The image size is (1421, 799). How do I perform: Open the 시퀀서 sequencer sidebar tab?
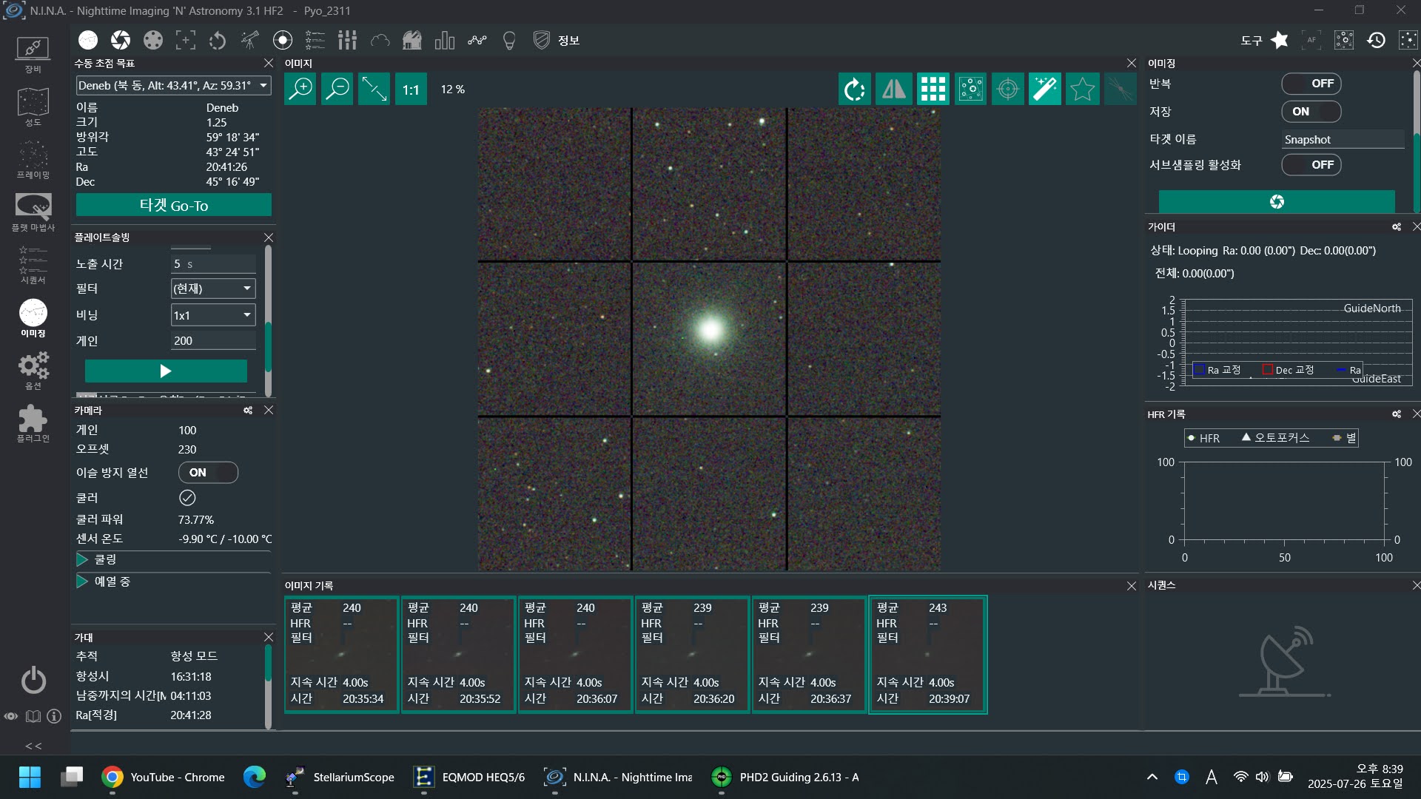(x=33, y=264)
